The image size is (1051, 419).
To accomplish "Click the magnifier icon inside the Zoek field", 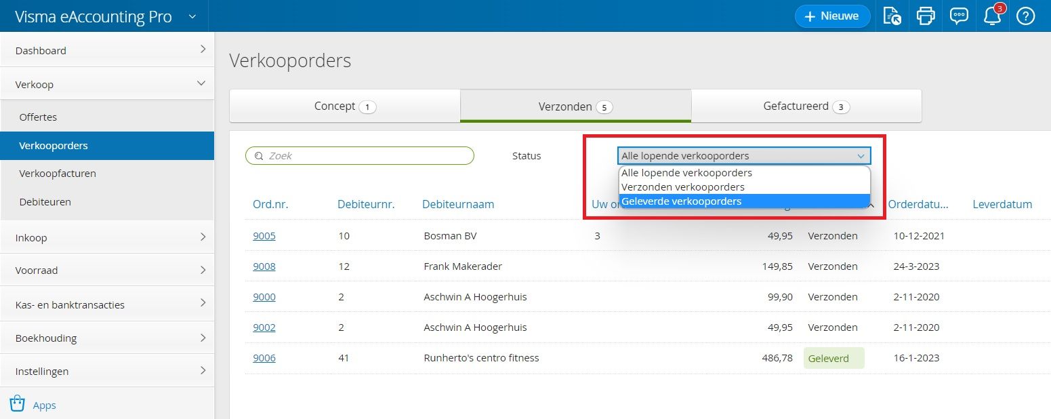I will (258, 155).
